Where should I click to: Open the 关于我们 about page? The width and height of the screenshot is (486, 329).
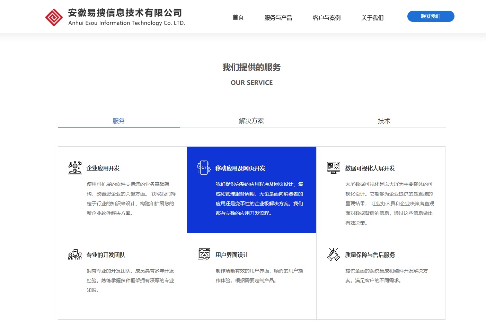pos(372,18)
